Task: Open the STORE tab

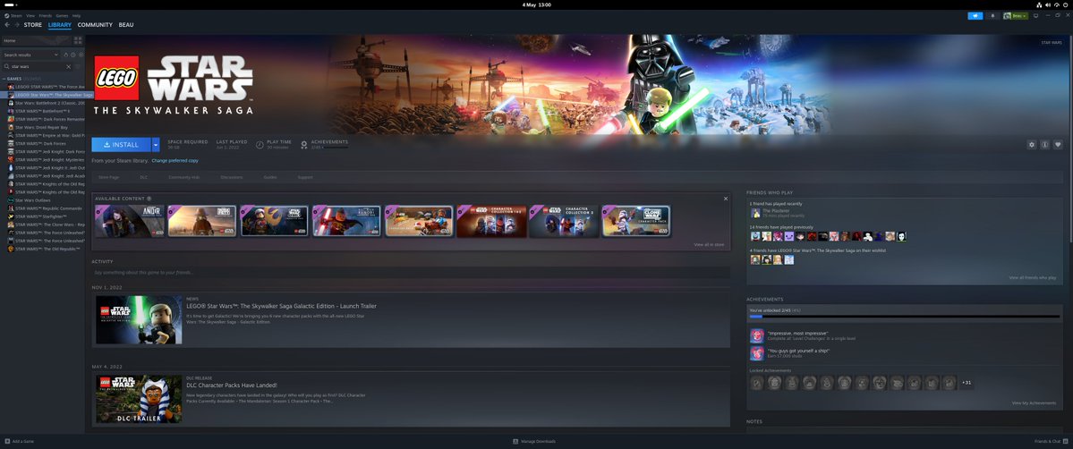Action: point(33,25)
